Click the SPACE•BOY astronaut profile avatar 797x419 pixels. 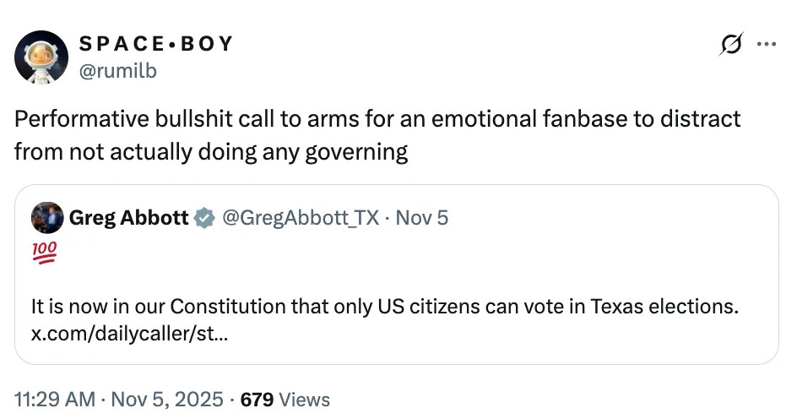(41, 57)
